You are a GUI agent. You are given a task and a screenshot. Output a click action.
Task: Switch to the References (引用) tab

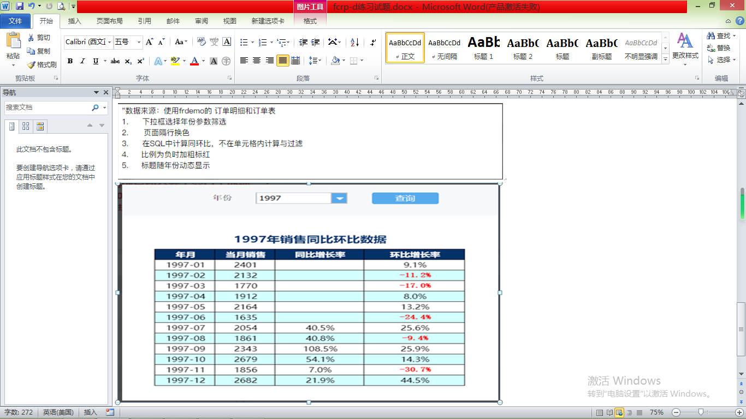pos(145,21)
